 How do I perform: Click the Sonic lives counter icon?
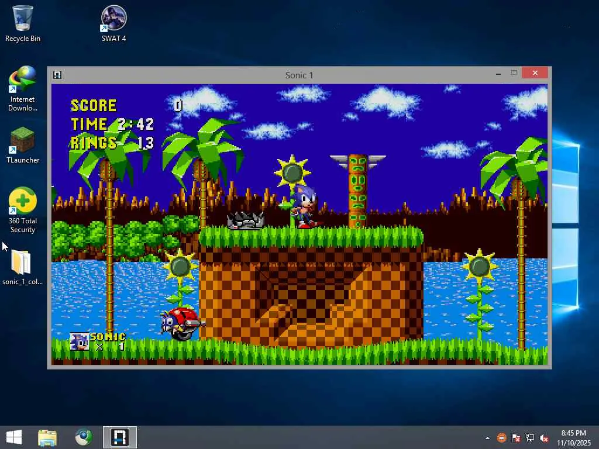point(80,341)
